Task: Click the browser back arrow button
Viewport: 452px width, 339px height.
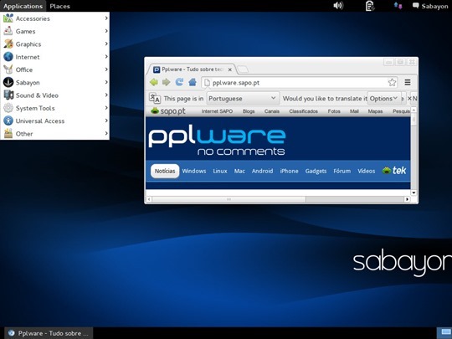Action: [154, 82]
